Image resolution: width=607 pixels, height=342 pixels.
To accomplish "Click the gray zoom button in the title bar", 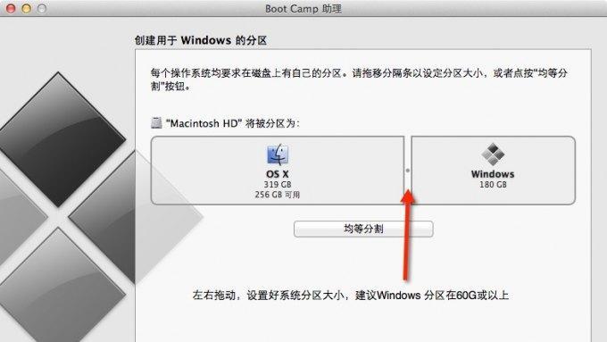I will (x=42, y=8).
